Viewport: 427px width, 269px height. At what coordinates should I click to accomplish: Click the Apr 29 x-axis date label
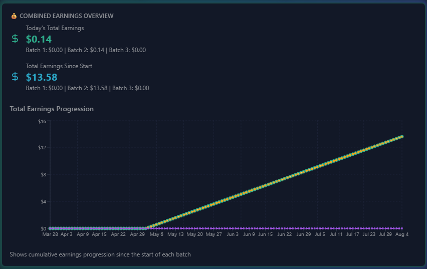(x=137, y=234)
